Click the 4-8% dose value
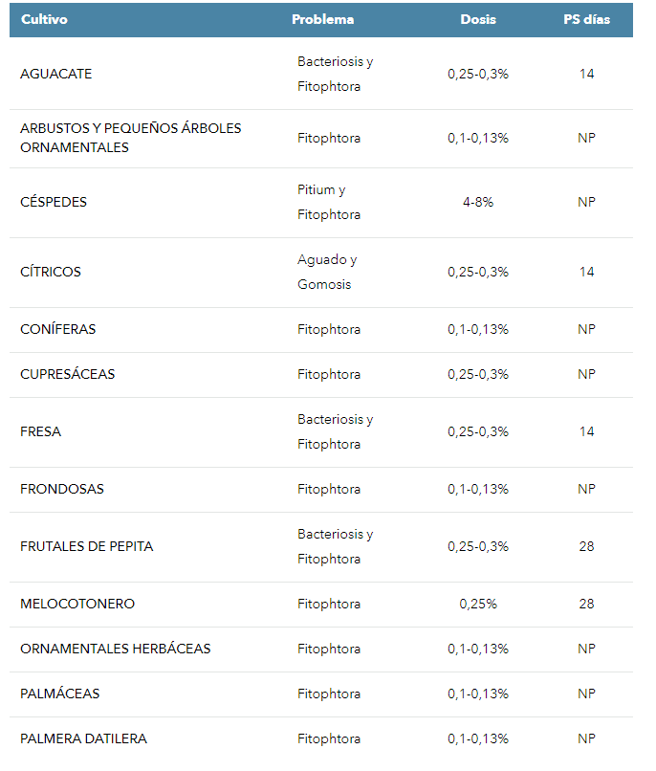 [x=478, y=202]
